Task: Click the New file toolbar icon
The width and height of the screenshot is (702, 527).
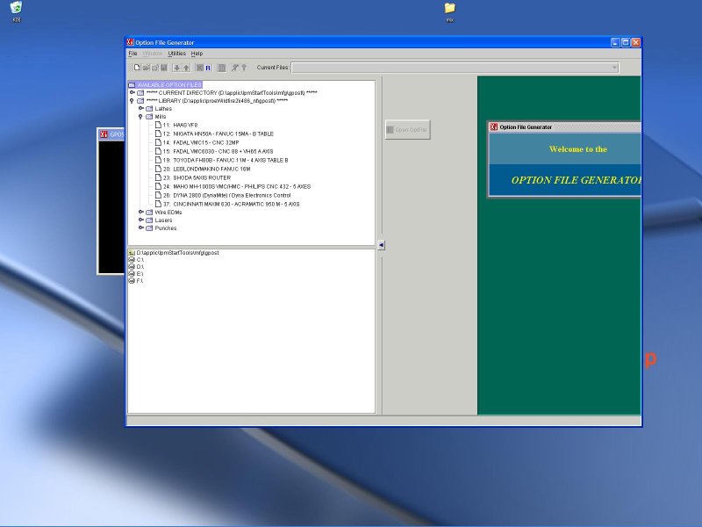Action: (137, 68)
